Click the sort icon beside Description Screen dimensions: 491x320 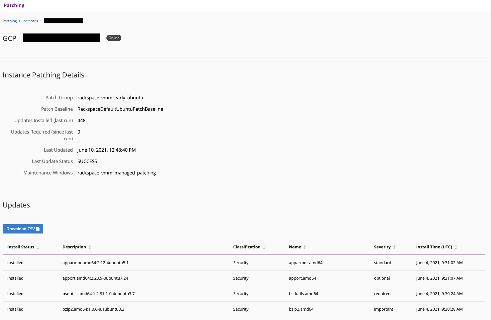pyautogui.click(x=90, y=247)
